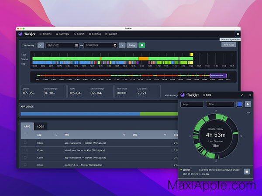Screen dimensions: 262x196
Task: Select the yellow task block on timeline
Action: coord(192,54)
